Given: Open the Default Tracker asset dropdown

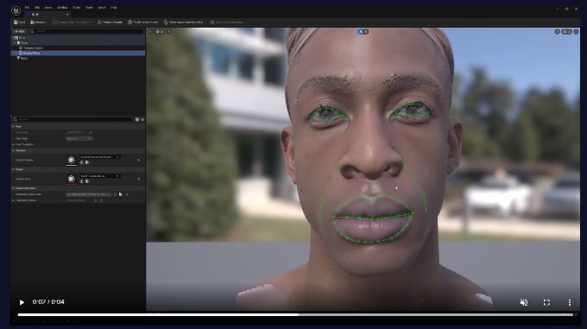Looking at the screenshot, I should (99, 157).
